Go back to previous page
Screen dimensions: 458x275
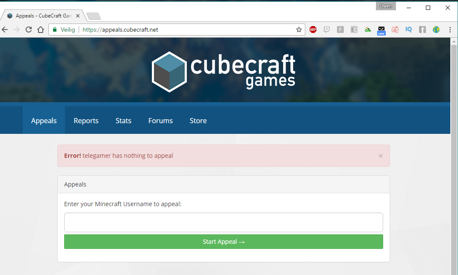coord(5,30)
